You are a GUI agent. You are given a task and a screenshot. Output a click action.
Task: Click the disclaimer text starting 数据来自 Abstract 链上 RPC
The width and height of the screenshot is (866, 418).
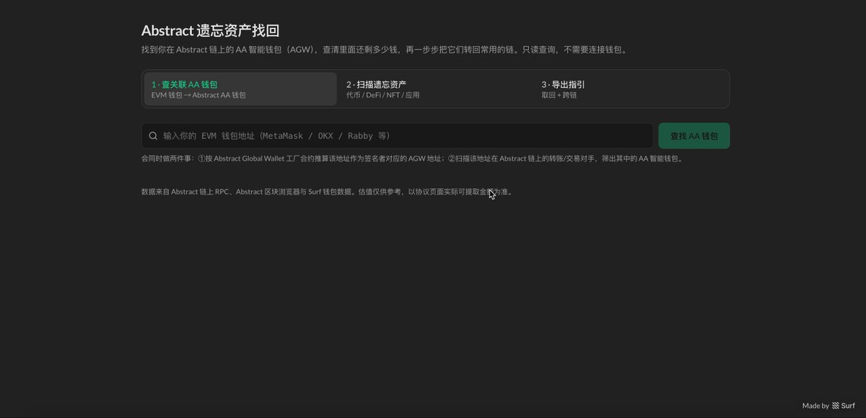[x=327, y=192]
